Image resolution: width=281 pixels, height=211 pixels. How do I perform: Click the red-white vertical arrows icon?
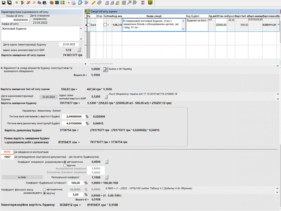tap(143, 3)
